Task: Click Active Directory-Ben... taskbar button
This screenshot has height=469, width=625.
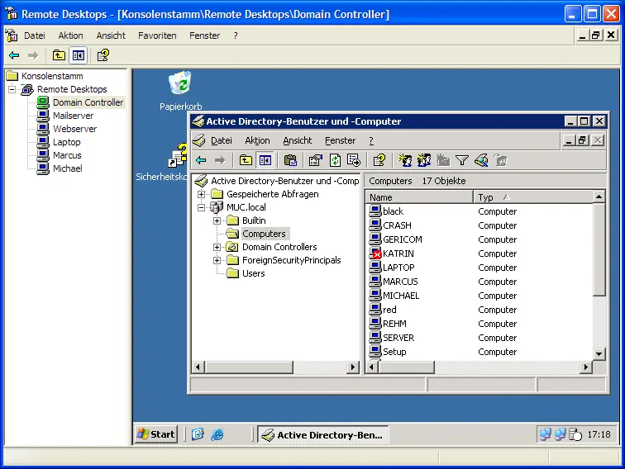Action: pyautogui.click(x=323, y=434)
